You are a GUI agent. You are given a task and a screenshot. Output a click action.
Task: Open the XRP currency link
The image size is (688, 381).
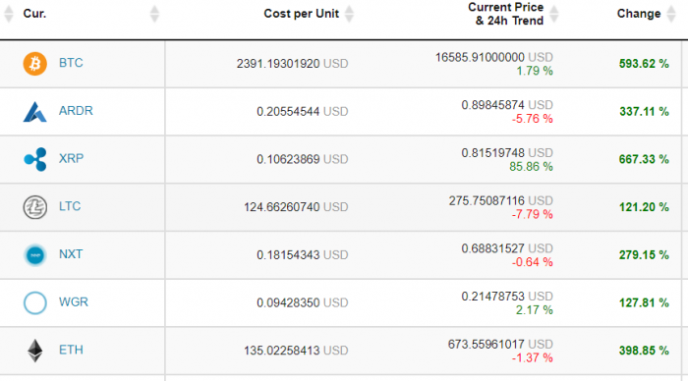tap(71, 158)
